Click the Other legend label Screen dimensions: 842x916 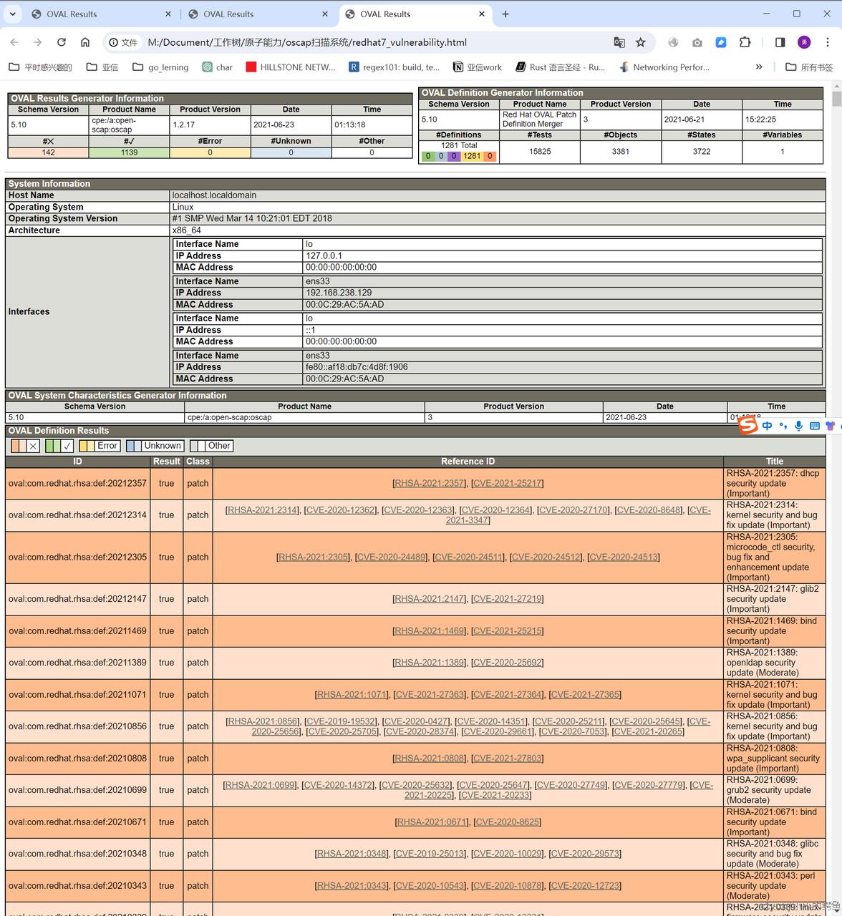[219, 446]
